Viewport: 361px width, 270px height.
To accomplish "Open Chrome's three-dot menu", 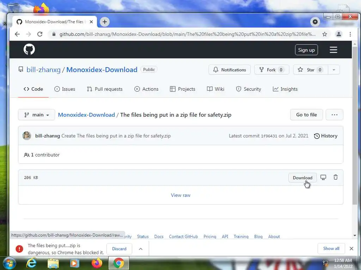I will (x=350, y=34).
